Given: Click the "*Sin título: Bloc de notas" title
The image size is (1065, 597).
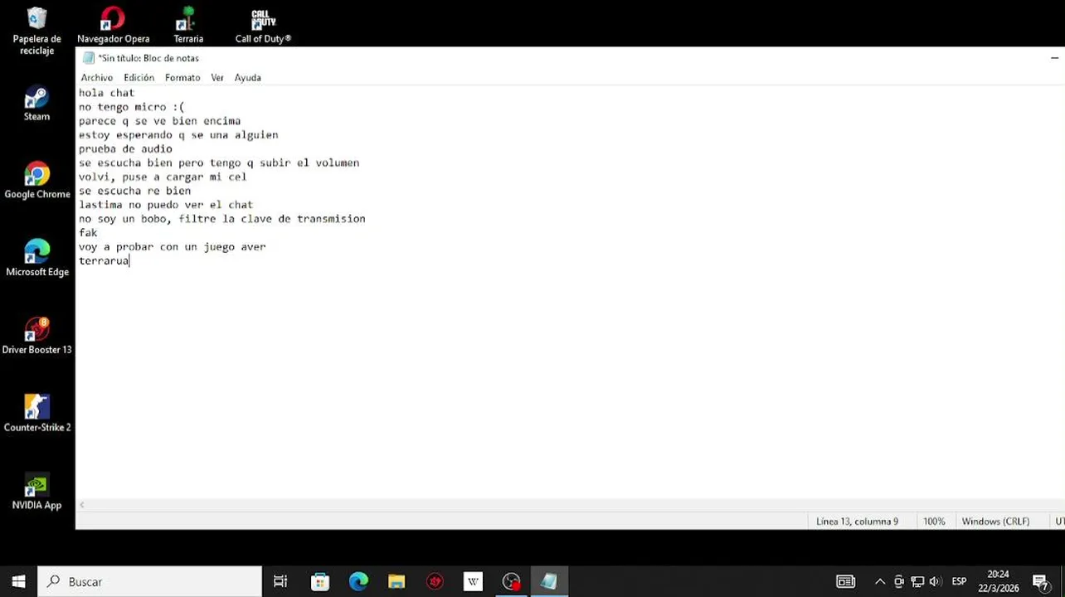Looking at the screenshot, I should click(x=148, y=58).
